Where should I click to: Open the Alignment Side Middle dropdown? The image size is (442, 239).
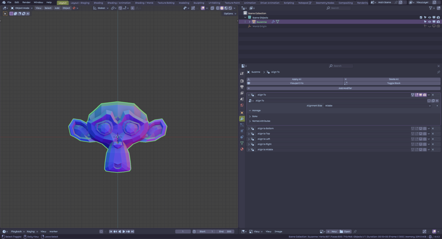click(378, 105)
